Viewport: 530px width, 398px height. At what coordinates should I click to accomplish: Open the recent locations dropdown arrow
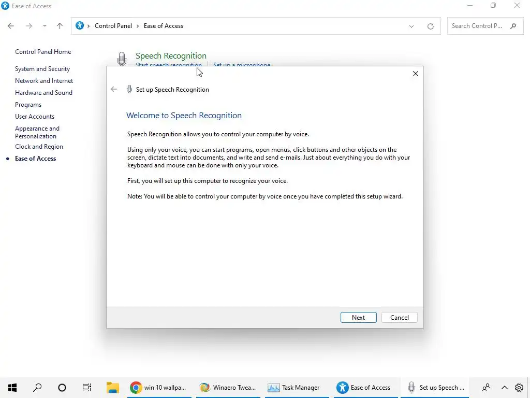(45, 26)
